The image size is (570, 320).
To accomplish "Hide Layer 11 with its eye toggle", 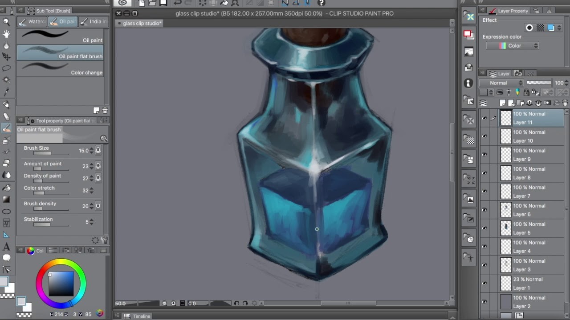I will click(x=484, y=118).
